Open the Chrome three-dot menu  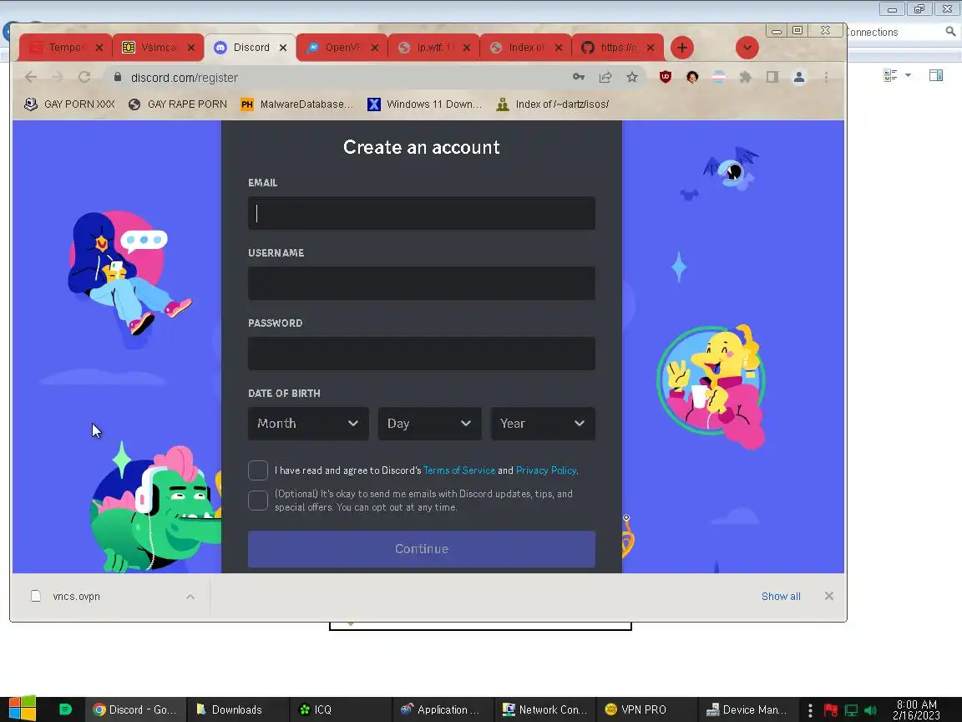pyautogui.click(x=826, y=77)
